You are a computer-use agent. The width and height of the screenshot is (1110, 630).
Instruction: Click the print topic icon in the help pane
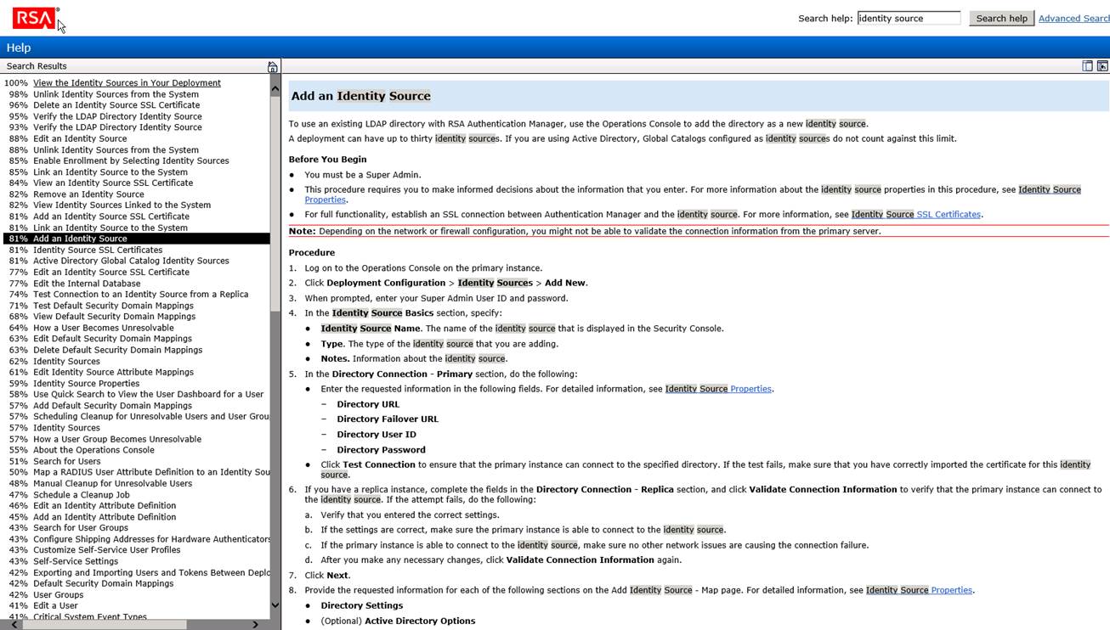click(x=1086, y=65)
